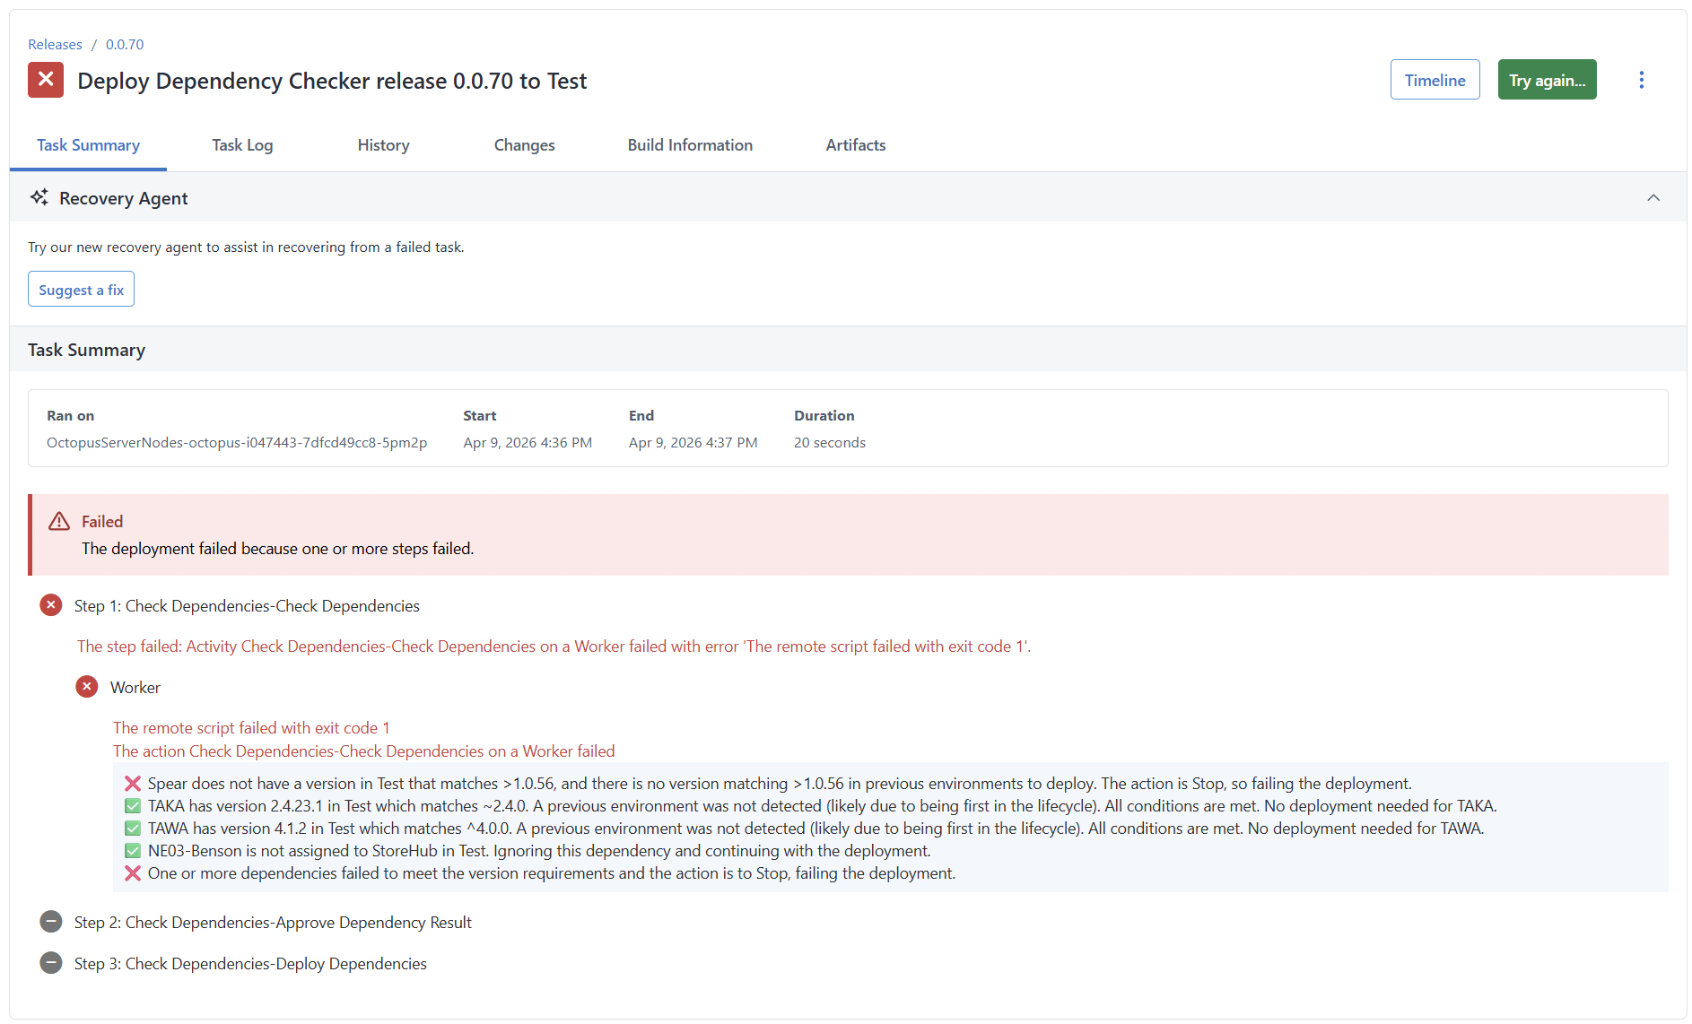Collapse the Recovery Agent panel with its chevron
This screenshot has height=1024, width=1692.
(1653, 197)
